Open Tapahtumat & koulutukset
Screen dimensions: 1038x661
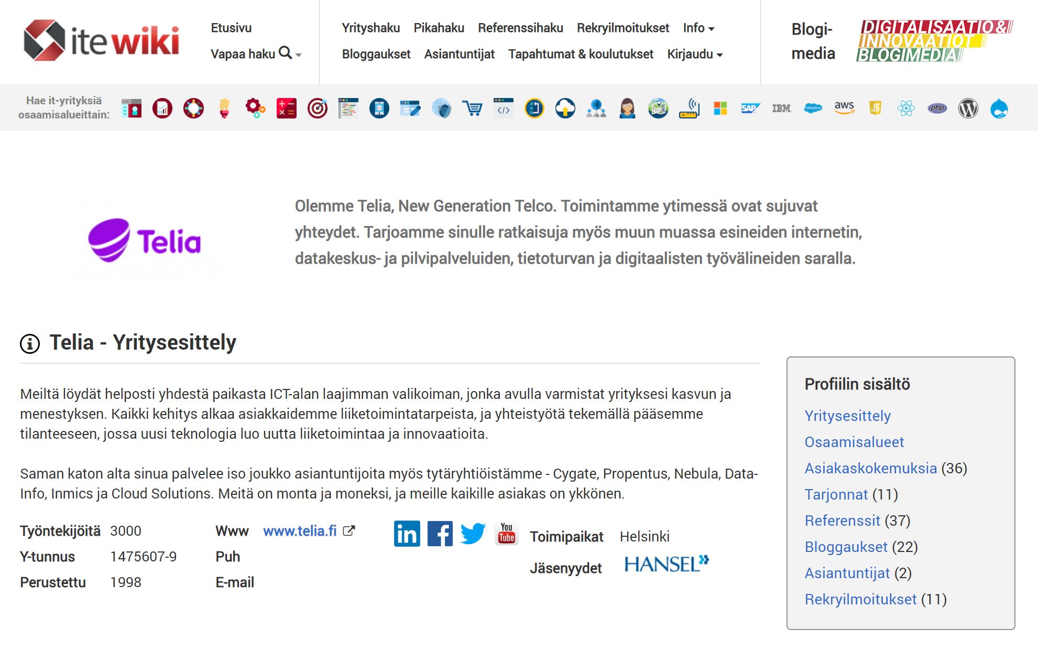[x=581, y=54]
